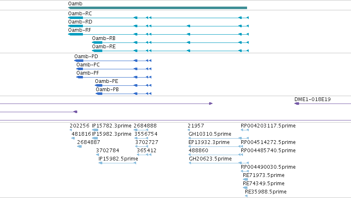Click the RE71973.5prime label
351x198 pixels.
point(264,176)
